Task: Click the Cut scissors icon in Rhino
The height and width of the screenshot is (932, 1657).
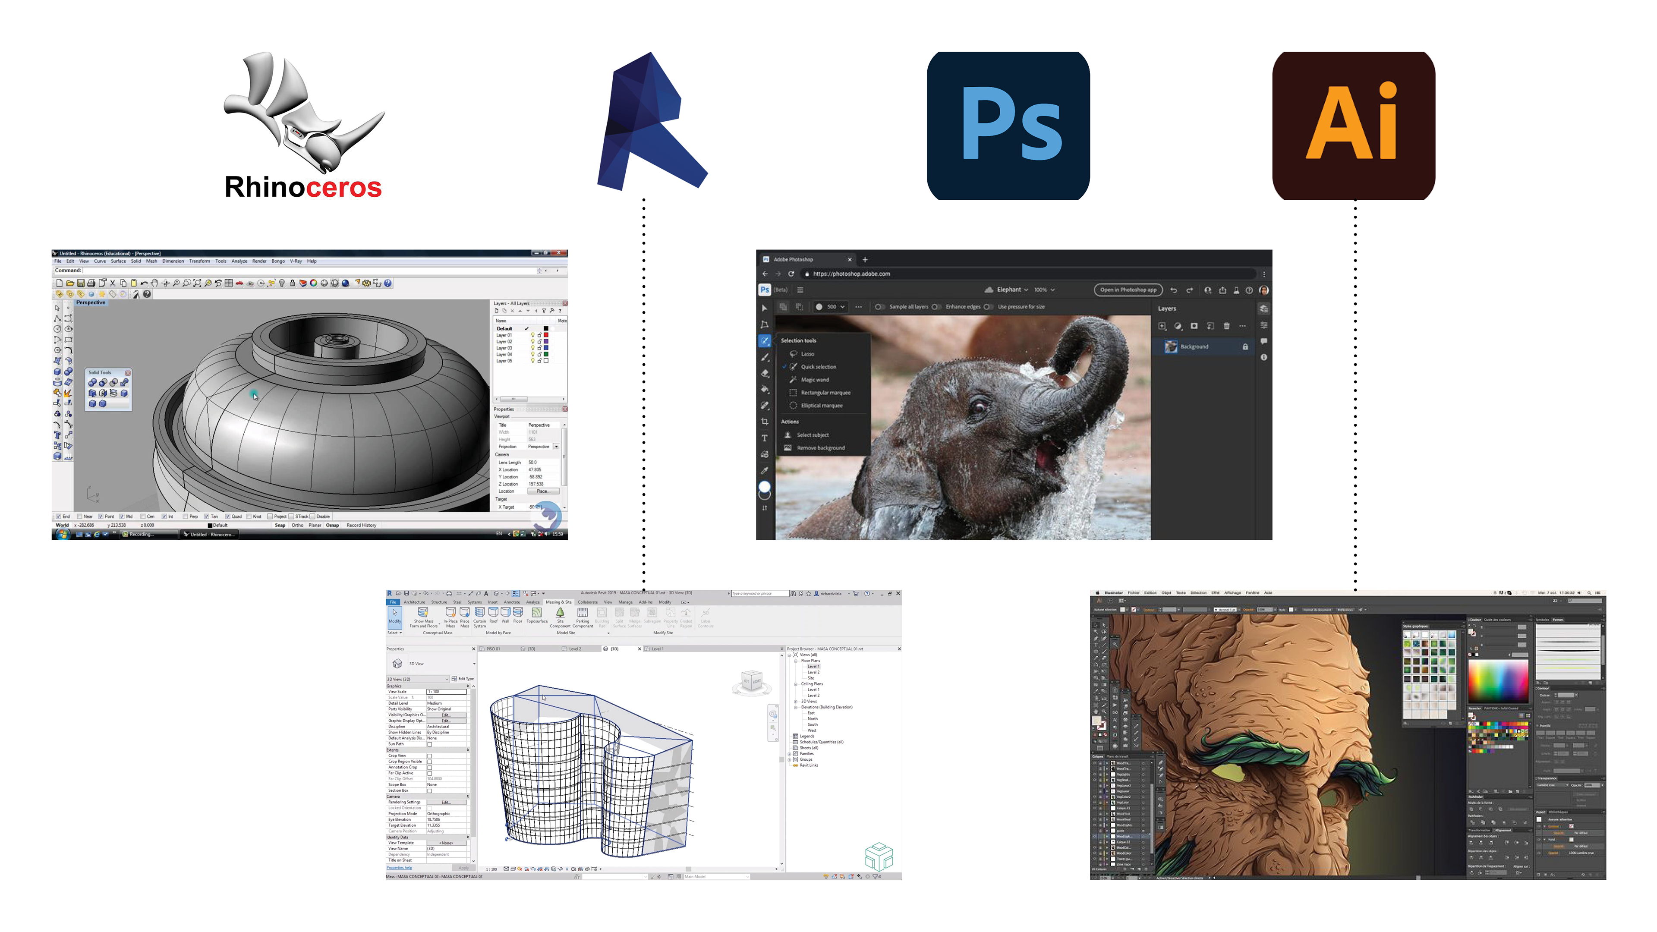Action: point(113,283)
